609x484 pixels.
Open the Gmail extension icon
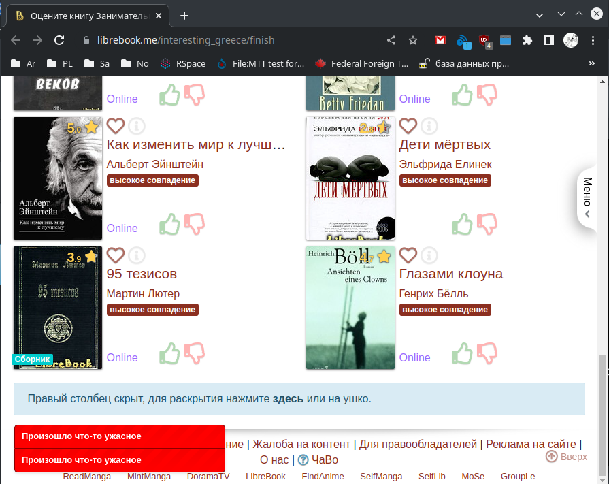click(x=440, y=40)
